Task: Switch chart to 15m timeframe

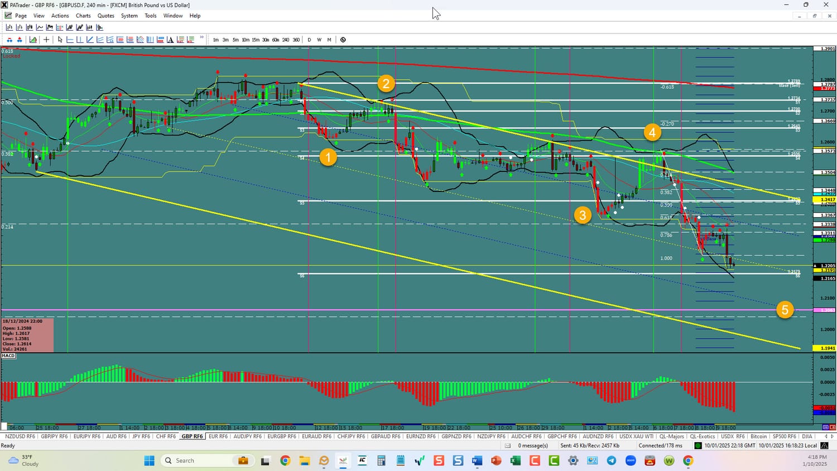Action: coord(256,40)
